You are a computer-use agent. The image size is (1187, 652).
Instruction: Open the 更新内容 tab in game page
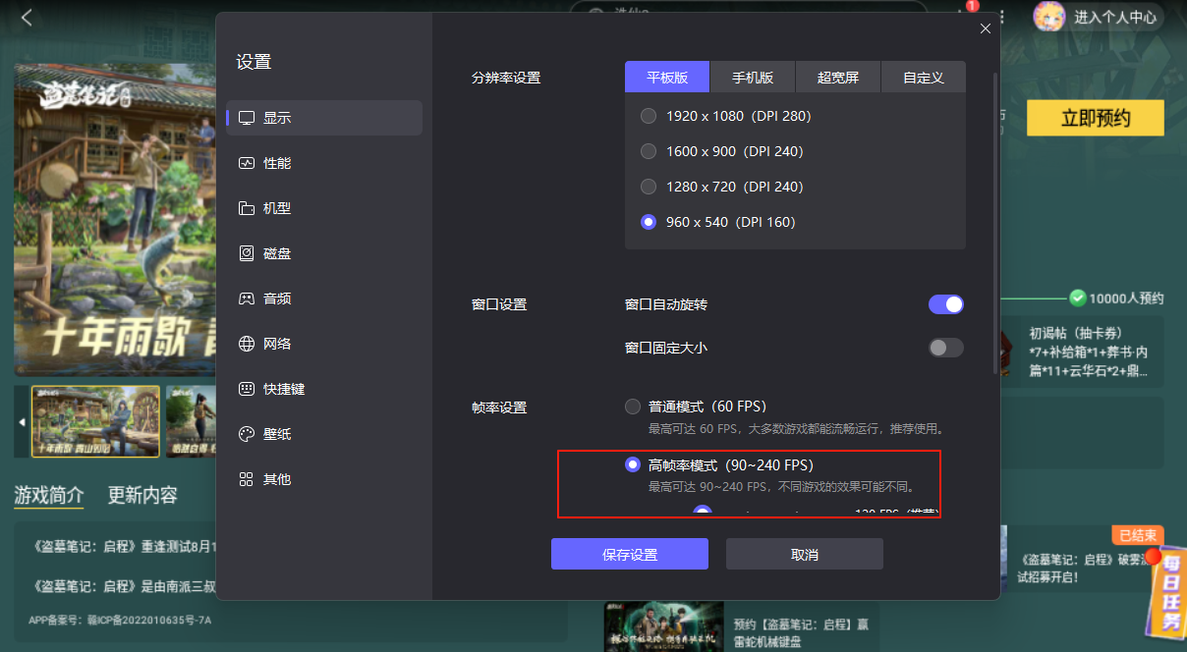click(x=143, y=495)
